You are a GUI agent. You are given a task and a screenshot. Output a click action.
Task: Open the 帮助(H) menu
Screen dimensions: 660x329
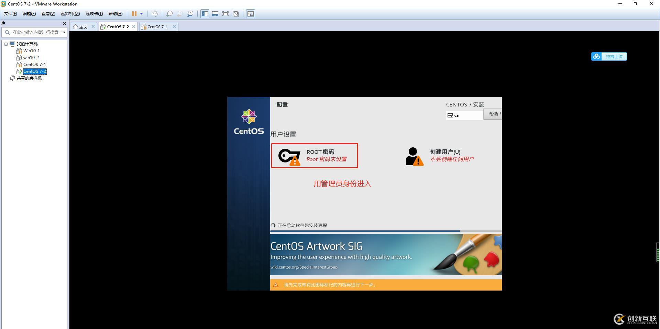coord(115,14)
